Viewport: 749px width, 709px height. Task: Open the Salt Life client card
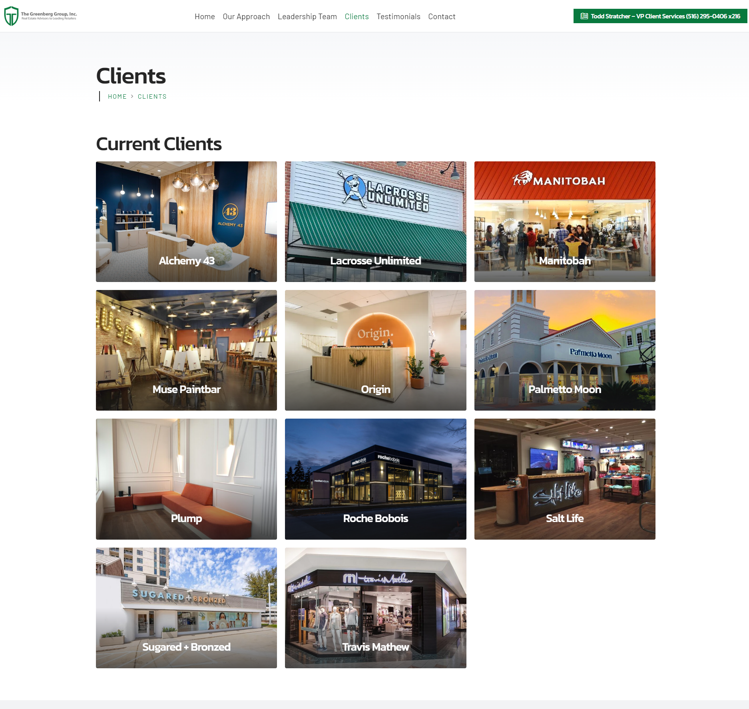coord(565,479)
